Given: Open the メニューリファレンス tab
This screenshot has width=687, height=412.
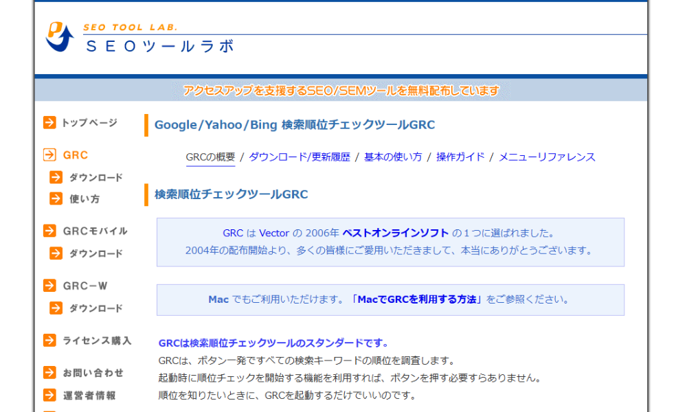Looking at the screenshot, I should point(547,157).
